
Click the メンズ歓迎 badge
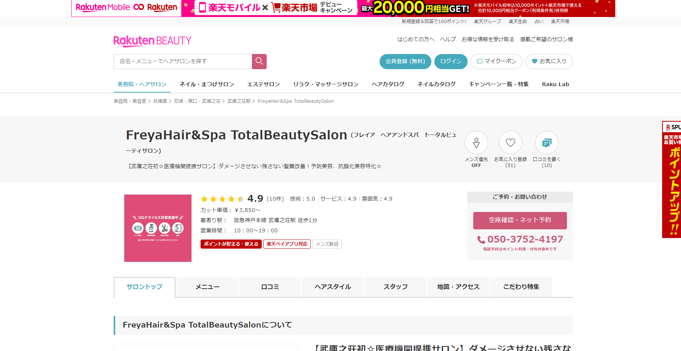pos(327,244)
